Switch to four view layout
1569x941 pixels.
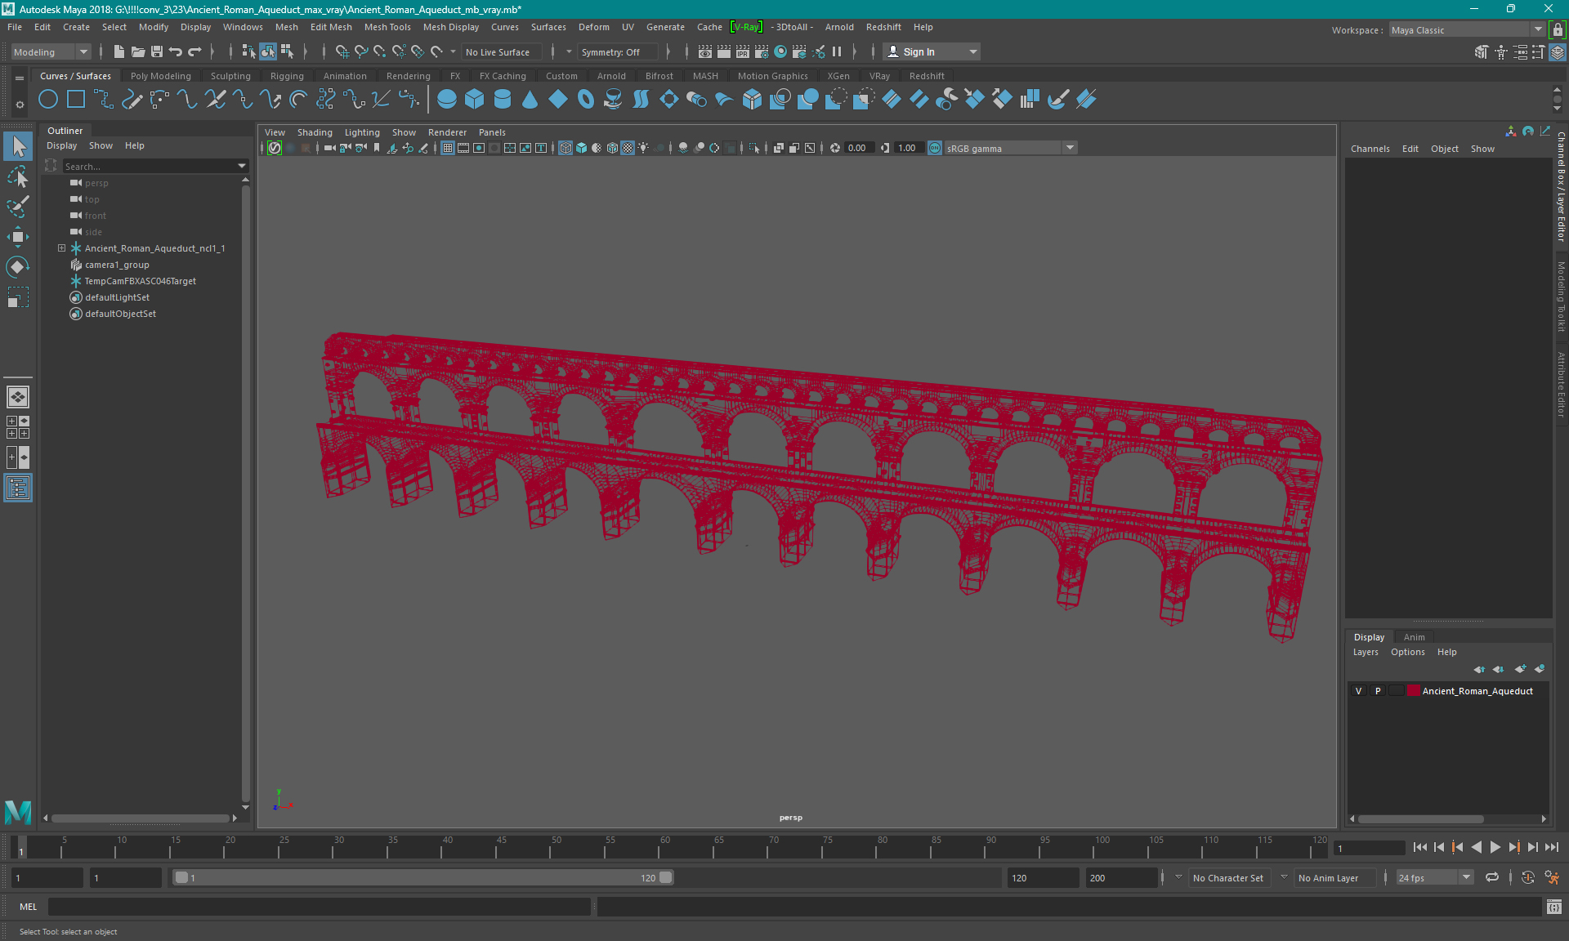point(18,427)
